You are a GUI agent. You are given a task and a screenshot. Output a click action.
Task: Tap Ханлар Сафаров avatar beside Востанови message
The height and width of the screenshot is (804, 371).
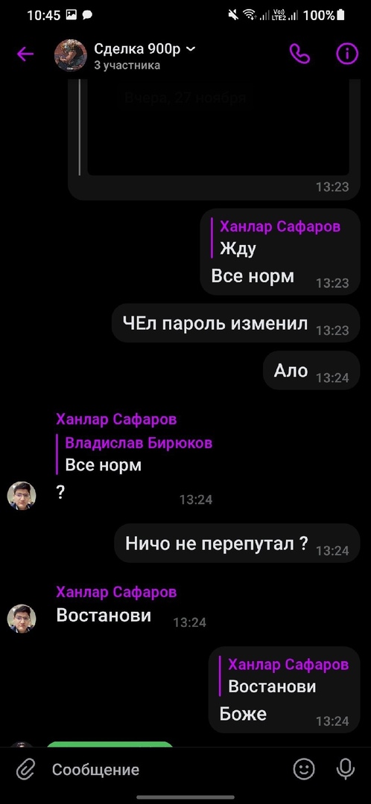coord(22,619)
